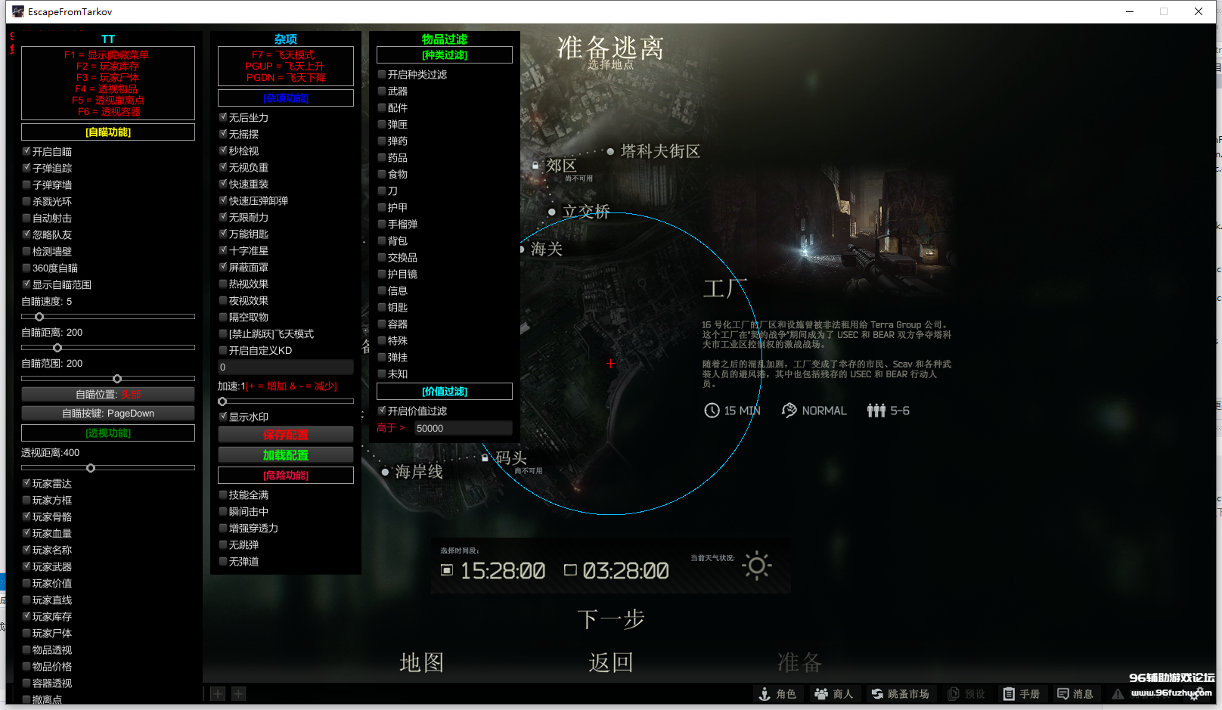This screenshot has width=1222, height=710.
Task: Click the [价值过滤] section header
Action: (445, 391)
